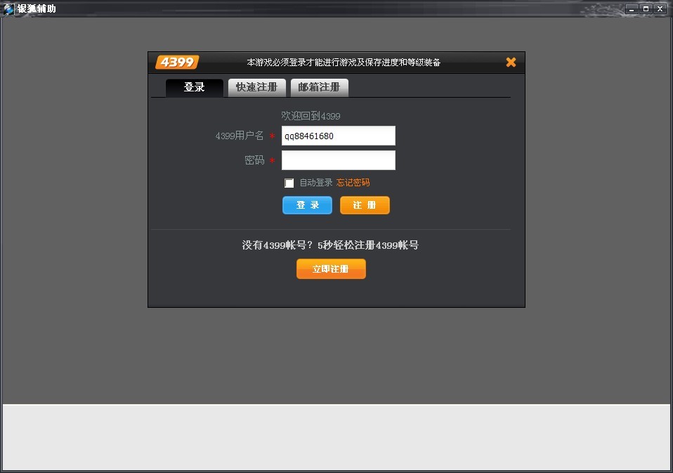Enable the 自动登录 checkbox
673x473 pixels.
pos(289,183)
